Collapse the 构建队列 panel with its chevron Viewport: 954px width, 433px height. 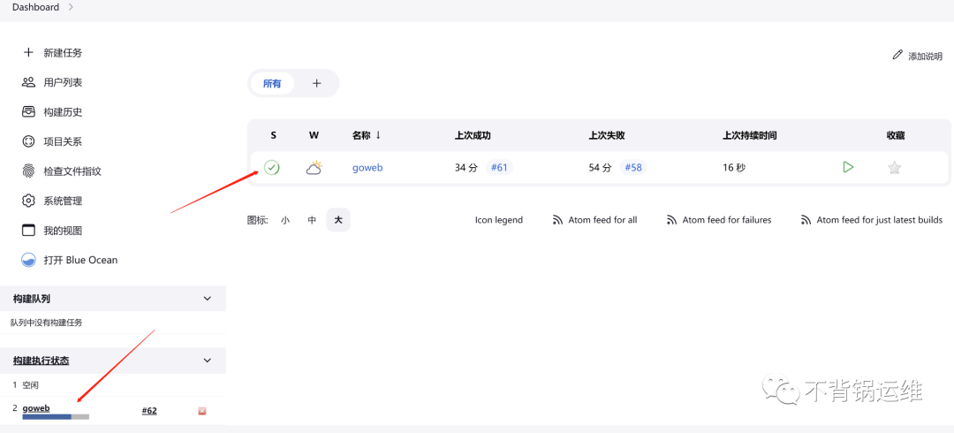[208, 299]
